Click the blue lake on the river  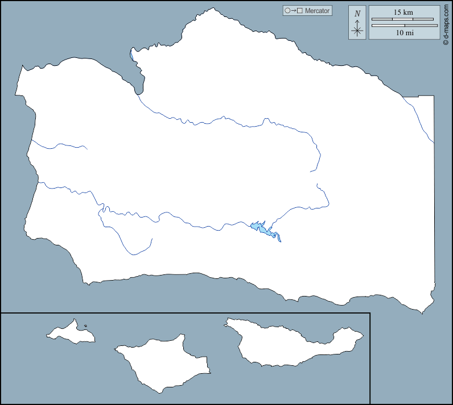point(261,228)
